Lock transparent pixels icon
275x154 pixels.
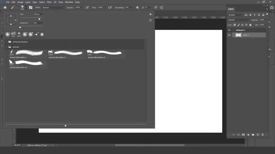point(235,25)
